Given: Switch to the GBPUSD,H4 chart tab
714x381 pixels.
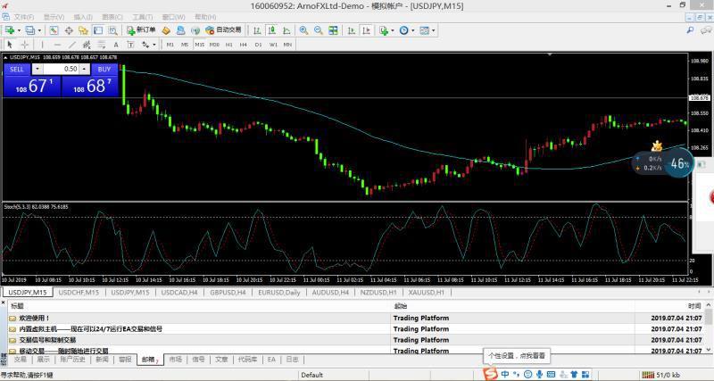Looking at the screenshot, I should coord(229,292).
